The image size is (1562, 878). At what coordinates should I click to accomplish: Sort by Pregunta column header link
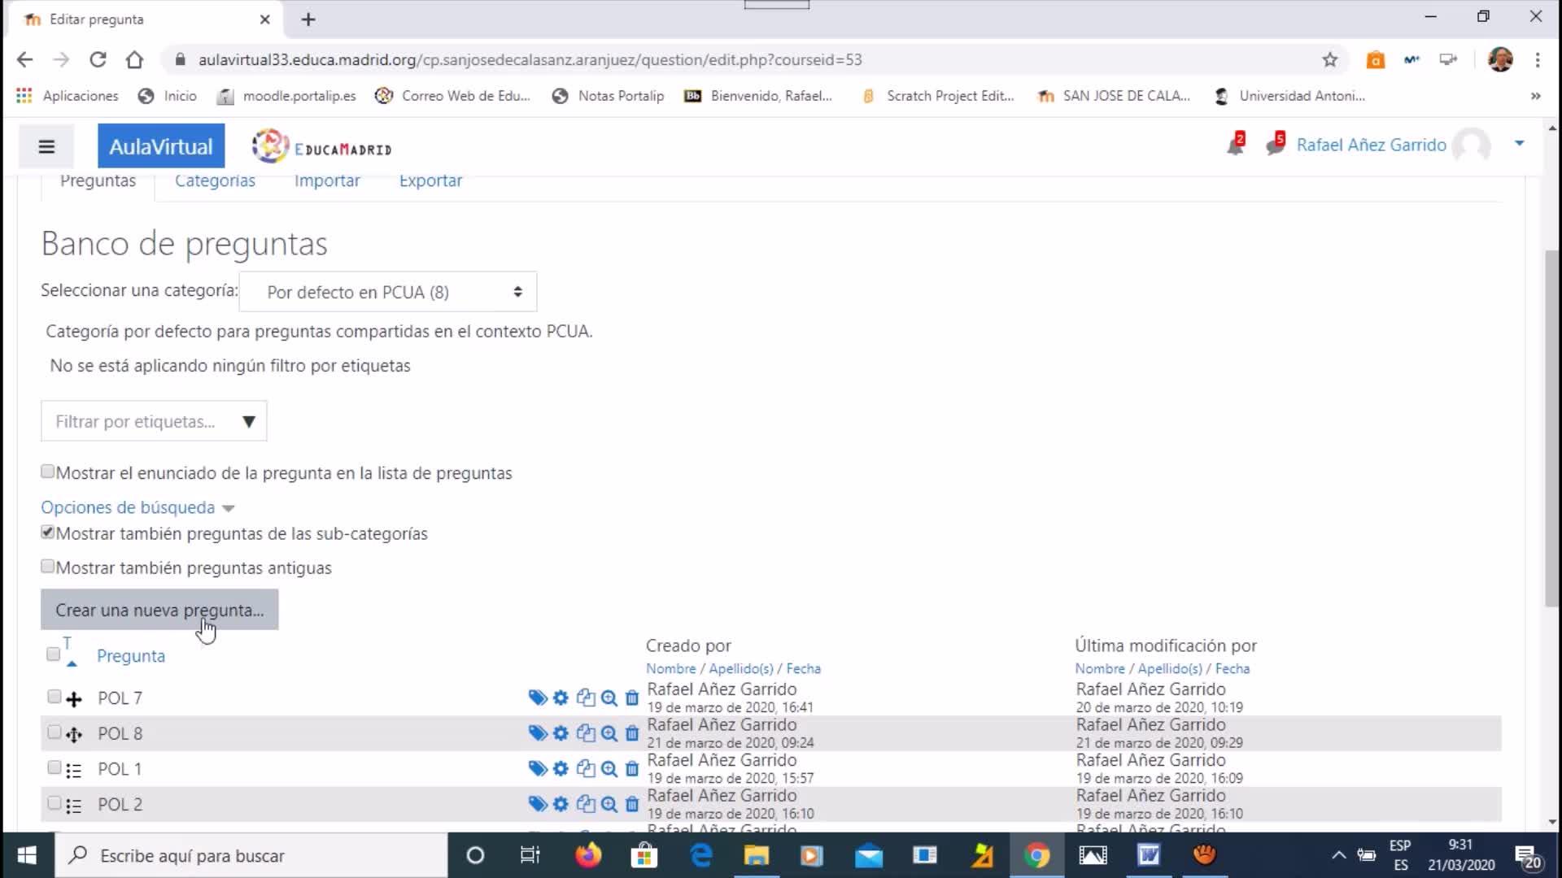coord(131,656)
